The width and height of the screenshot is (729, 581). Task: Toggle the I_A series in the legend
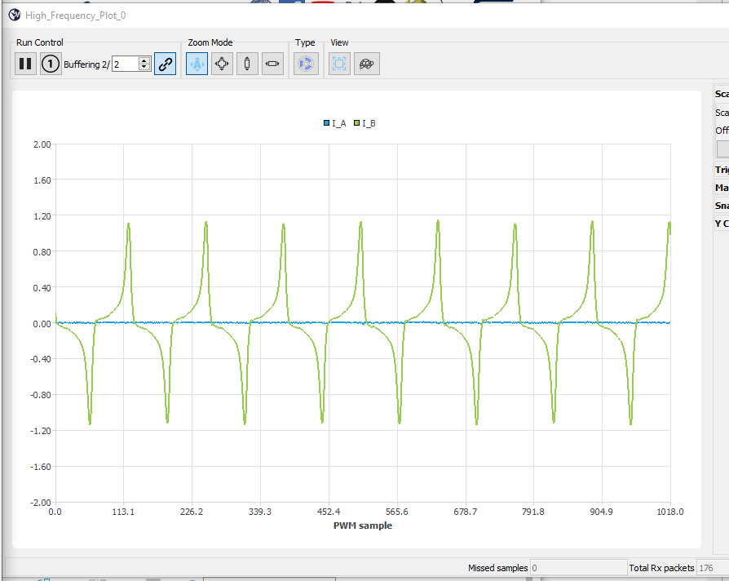335,123
